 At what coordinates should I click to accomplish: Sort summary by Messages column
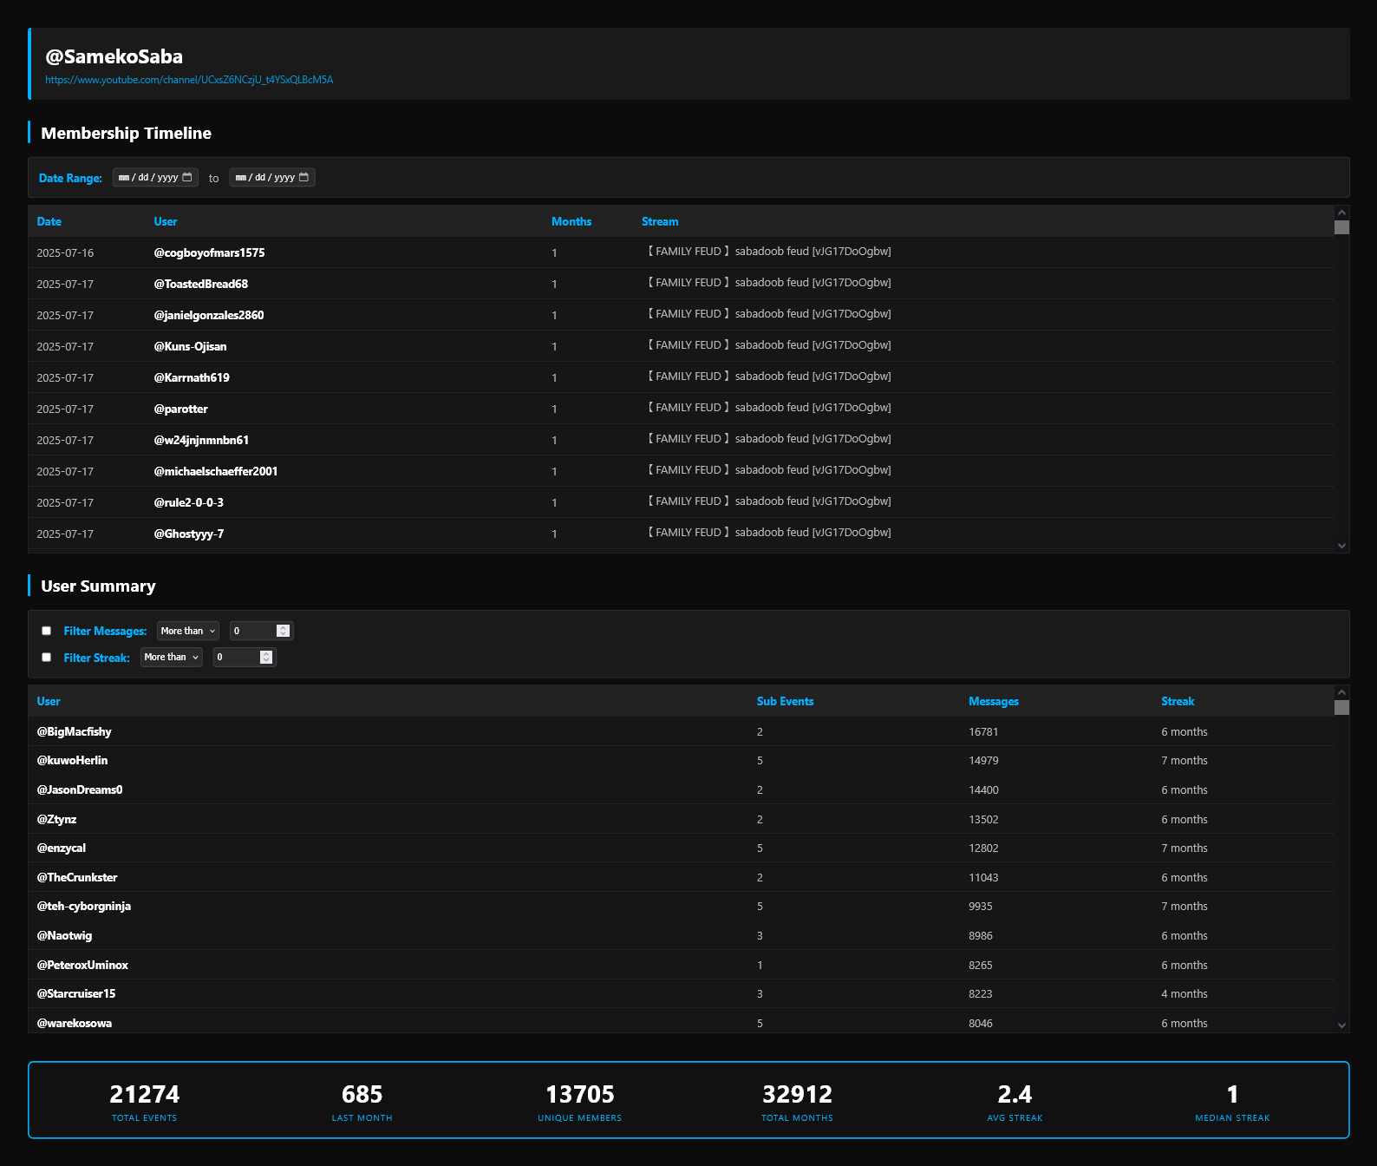[x=994, y=701]
